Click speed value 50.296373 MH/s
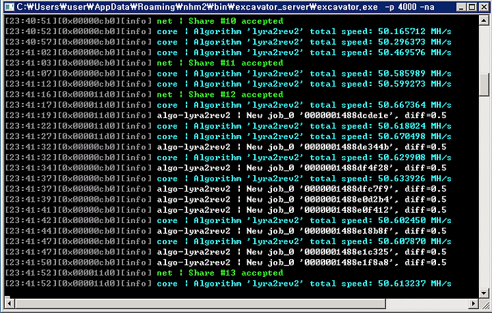Viewport: 492px width, 313px height. (x=415, y=42)
